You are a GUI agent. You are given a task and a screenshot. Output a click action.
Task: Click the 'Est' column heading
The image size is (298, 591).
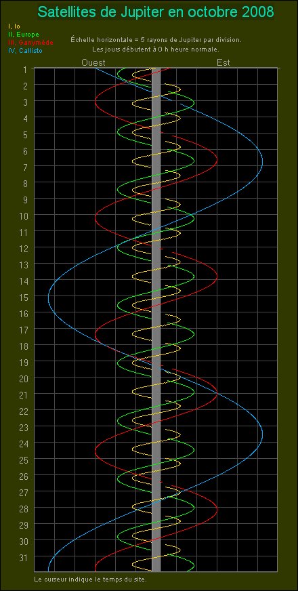[223, 62]
